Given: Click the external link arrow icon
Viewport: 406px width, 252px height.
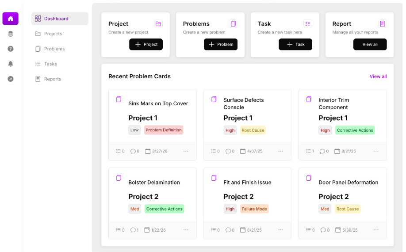Looking at the screenshot, I should (x=10, y=79).
